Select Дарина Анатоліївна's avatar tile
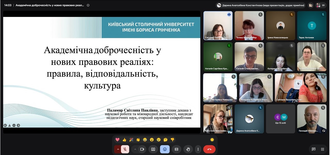Image resolution: width=330 pixels, height=155 pixels. pyautogui.click(x=249, y=119)
